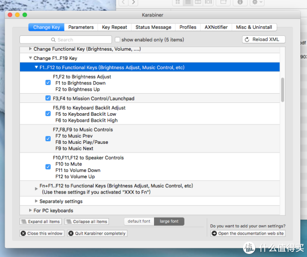Click into the Search field
Viewport: 307px width, 257px height.
point(65,39)
